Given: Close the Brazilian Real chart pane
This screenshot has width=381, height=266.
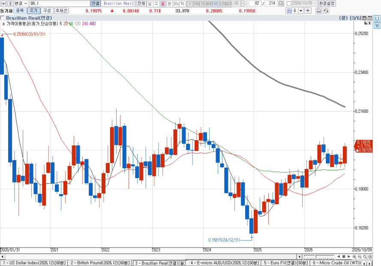Looking at the screenshot, I should (369, 18).
